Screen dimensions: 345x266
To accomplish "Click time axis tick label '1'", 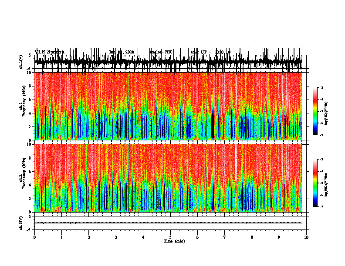I will pos(61,237).
